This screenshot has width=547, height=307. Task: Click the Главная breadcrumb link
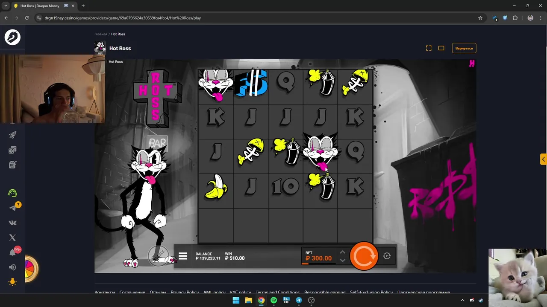click(x=101, y=34)
